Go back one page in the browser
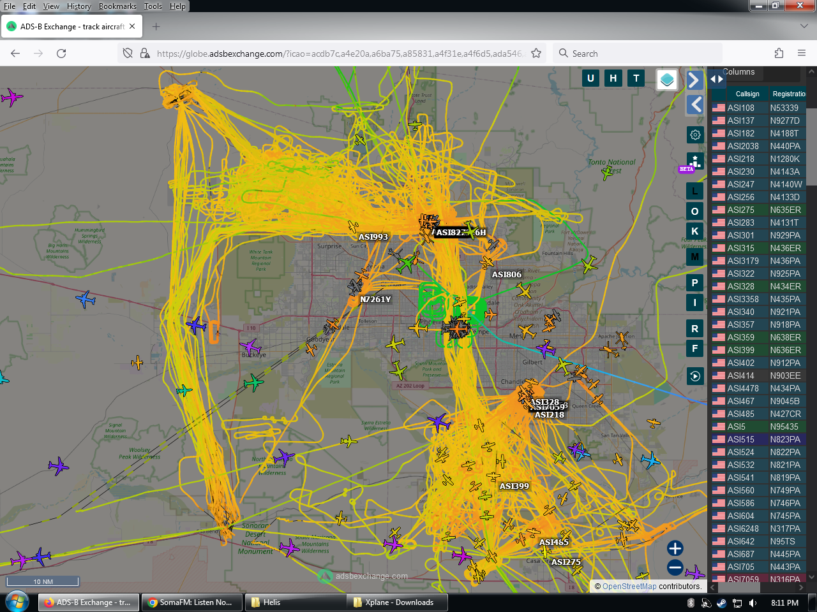Image resolution: width=817 pixels, height=612 pixels. [15, 54]
